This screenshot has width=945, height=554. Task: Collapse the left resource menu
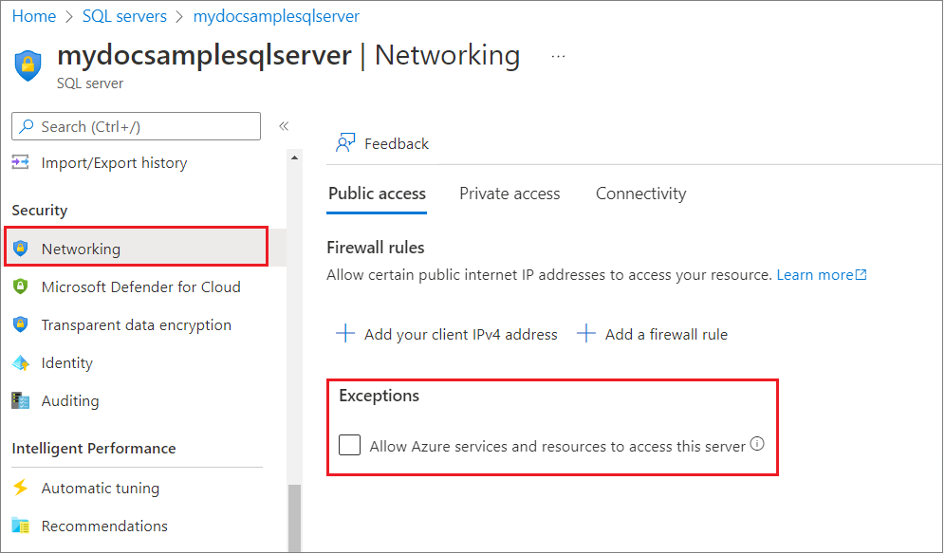coord(283,125)
